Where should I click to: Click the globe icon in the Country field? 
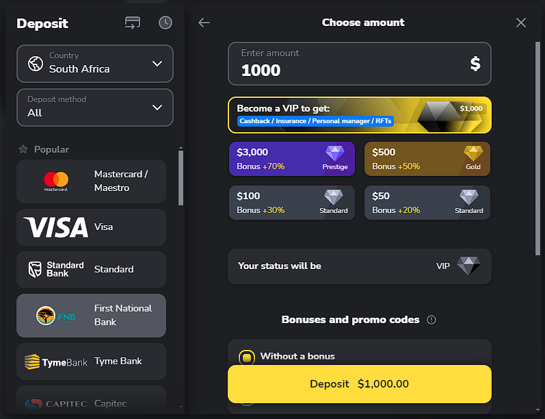[36, 64]
